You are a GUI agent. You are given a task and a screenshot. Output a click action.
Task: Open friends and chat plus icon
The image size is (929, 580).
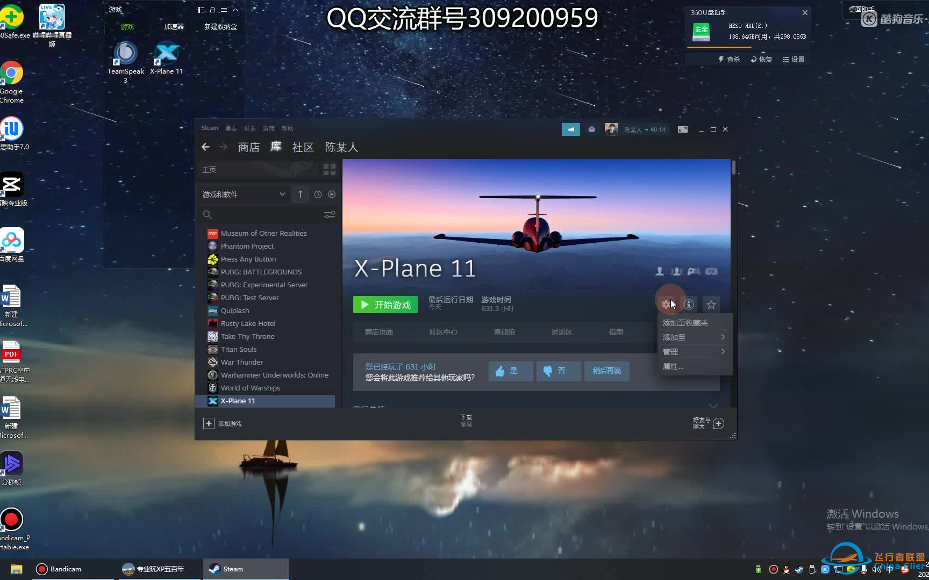point(718,423)
